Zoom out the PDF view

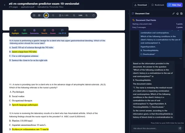[x=73, y=15]
